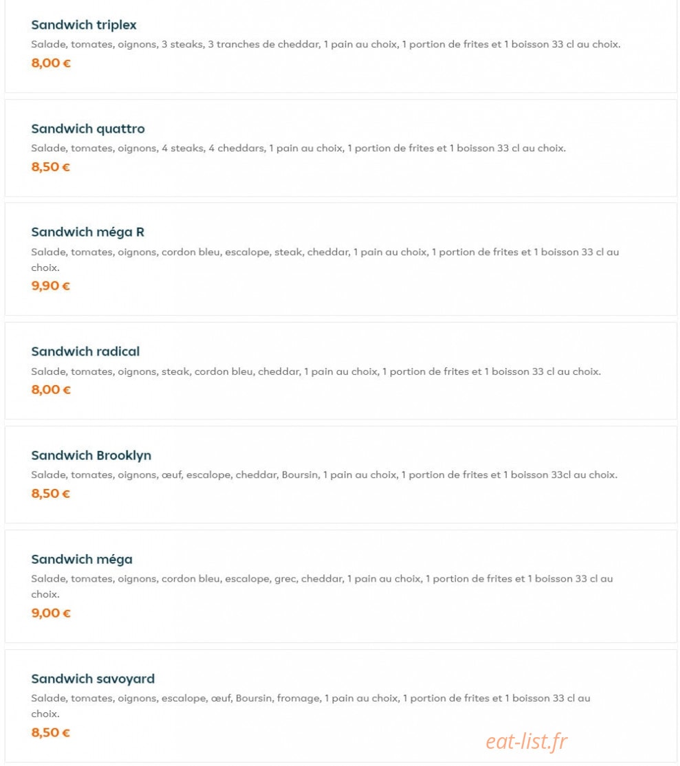
Task: Click the Sandwich Brooklyn Boursin description text
Action: click(x=325, y=475)
